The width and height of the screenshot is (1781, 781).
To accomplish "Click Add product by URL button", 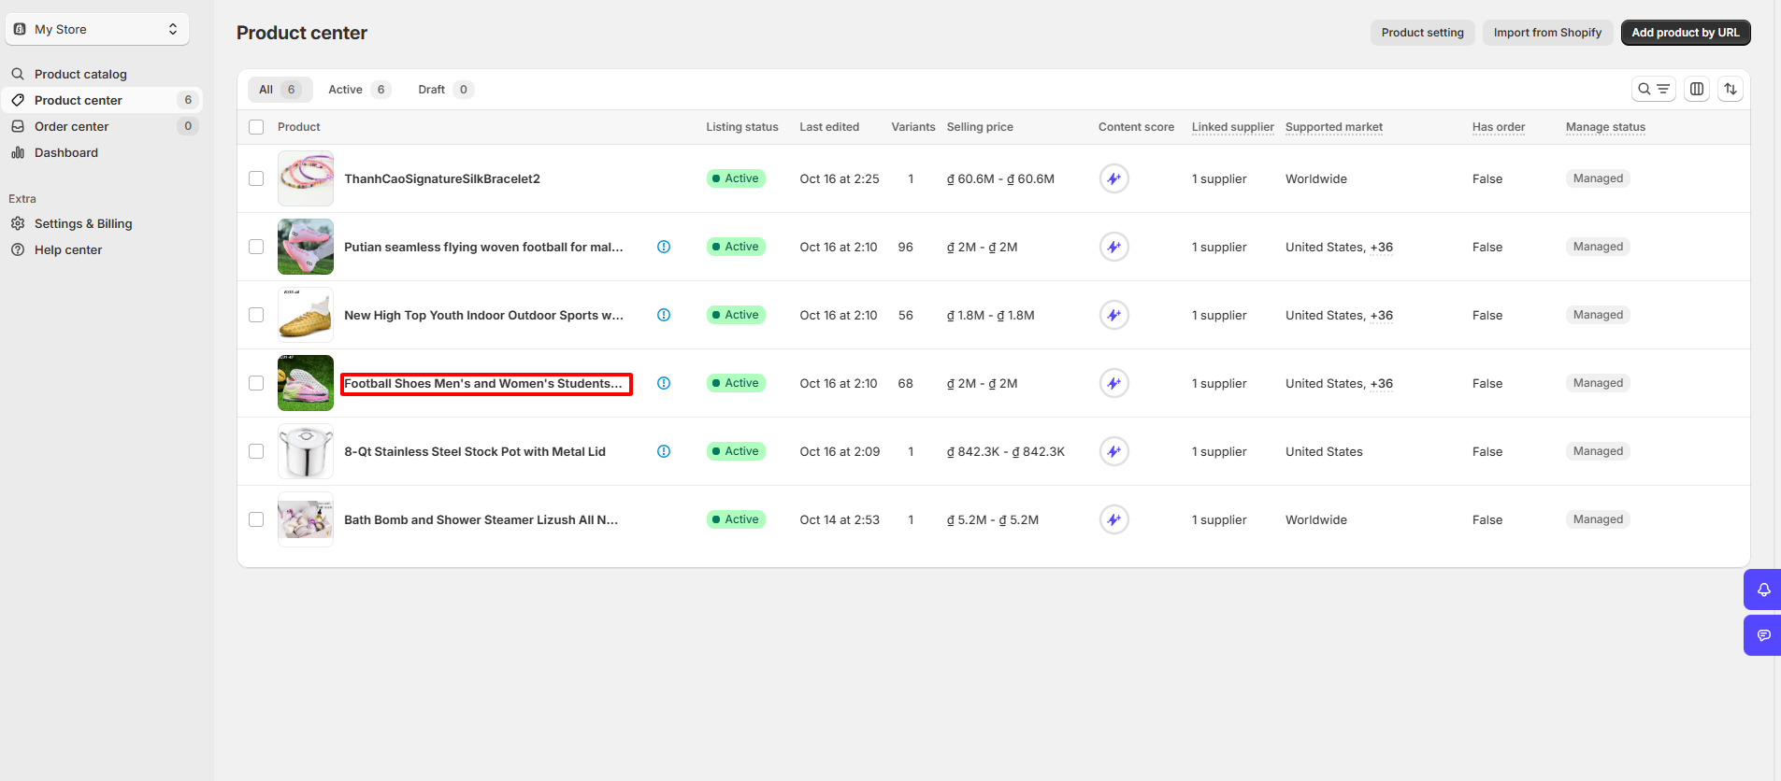I will 1685,33.
